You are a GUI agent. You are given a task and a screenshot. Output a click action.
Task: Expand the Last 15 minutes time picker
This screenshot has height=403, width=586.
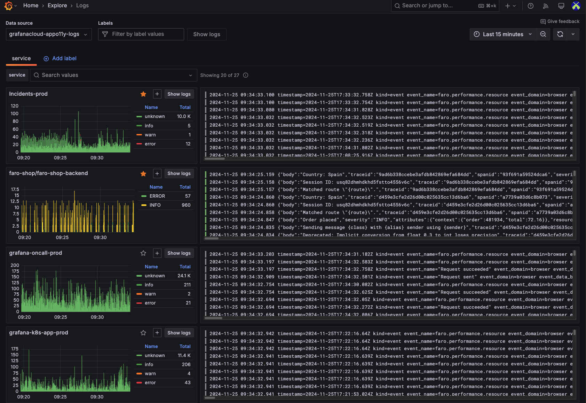(503, 34)
